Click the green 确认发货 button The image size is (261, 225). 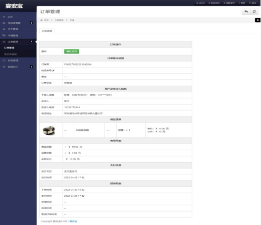coord(72,52)
